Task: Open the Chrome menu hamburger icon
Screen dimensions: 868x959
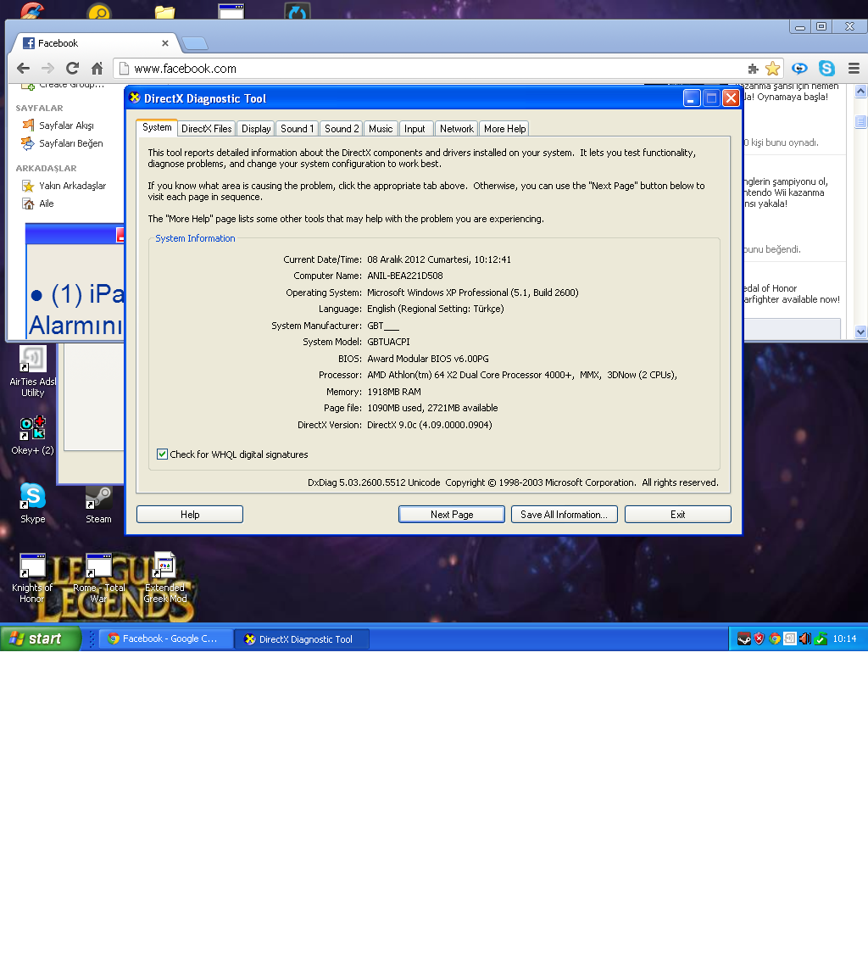Action: pyautogui.click(x=854, y=69)
